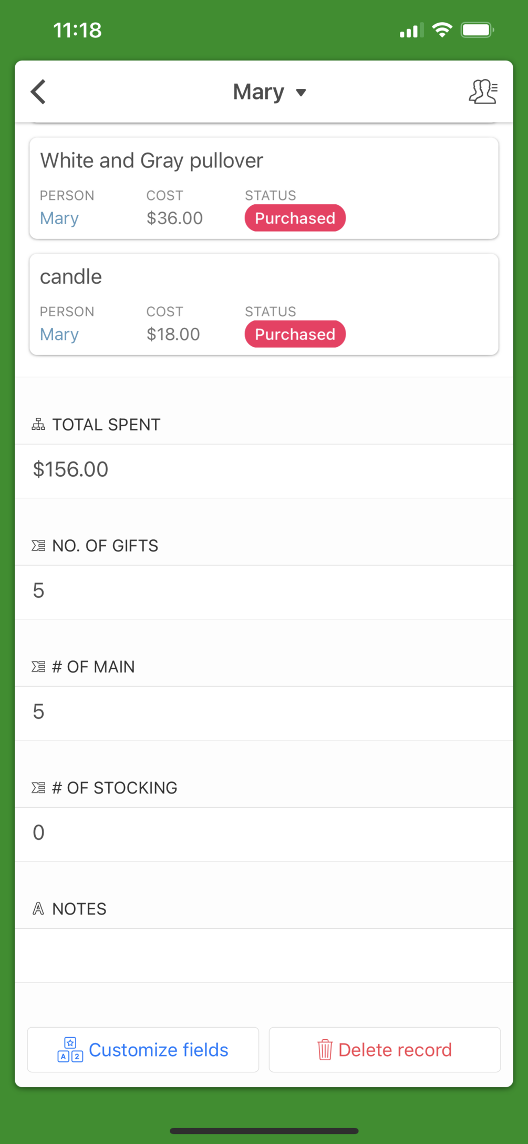Tap the Purchased status on pullover card

(x=295, y=218)
